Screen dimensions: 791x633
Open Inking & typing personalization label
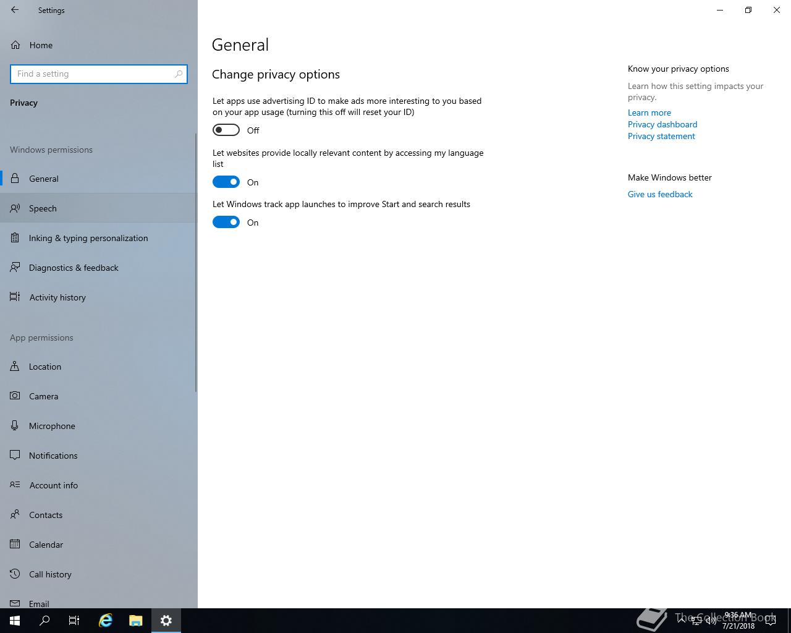(x=88, y=238)
